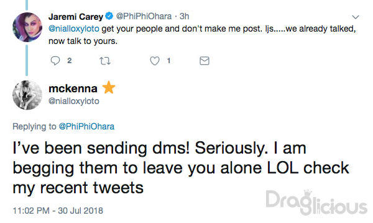Open Jaremi Carey's profile picture
373x223 pixels.
(x=27, y=27)
